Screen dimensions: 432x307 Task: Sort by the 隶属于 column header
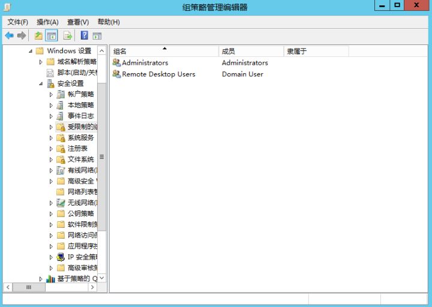[316, 51]
